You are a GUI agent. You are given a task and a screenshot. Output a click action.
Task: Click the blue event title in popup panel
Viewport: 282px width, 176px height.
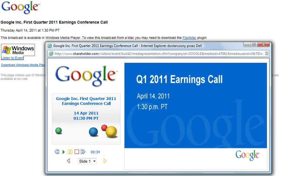click(x=86, y=101)
